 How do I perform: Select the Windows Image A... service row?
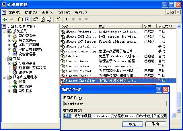(x=118, y=76)
